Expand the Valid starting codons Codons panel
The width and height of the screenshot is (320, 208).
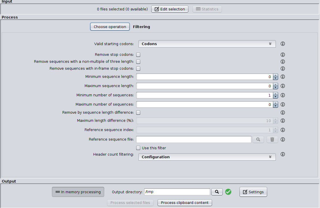(x=207, y=44)
